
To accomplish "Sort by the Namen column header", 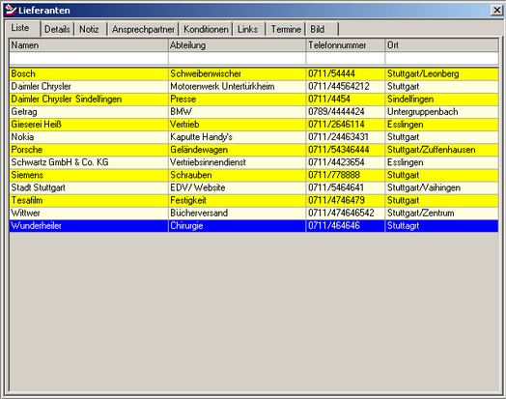I will click(89, 45).
